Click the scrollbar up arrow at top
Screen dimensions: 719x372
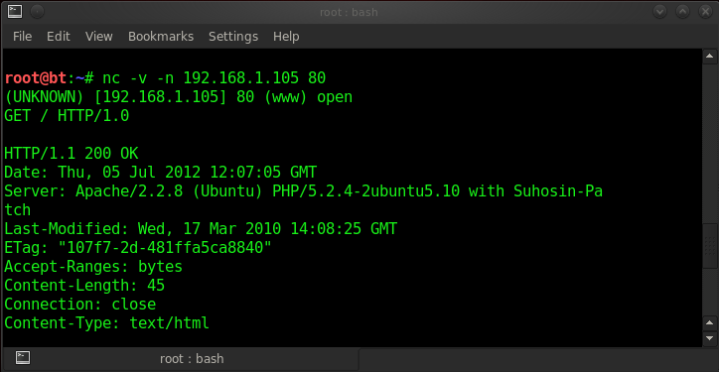point(710,57)
